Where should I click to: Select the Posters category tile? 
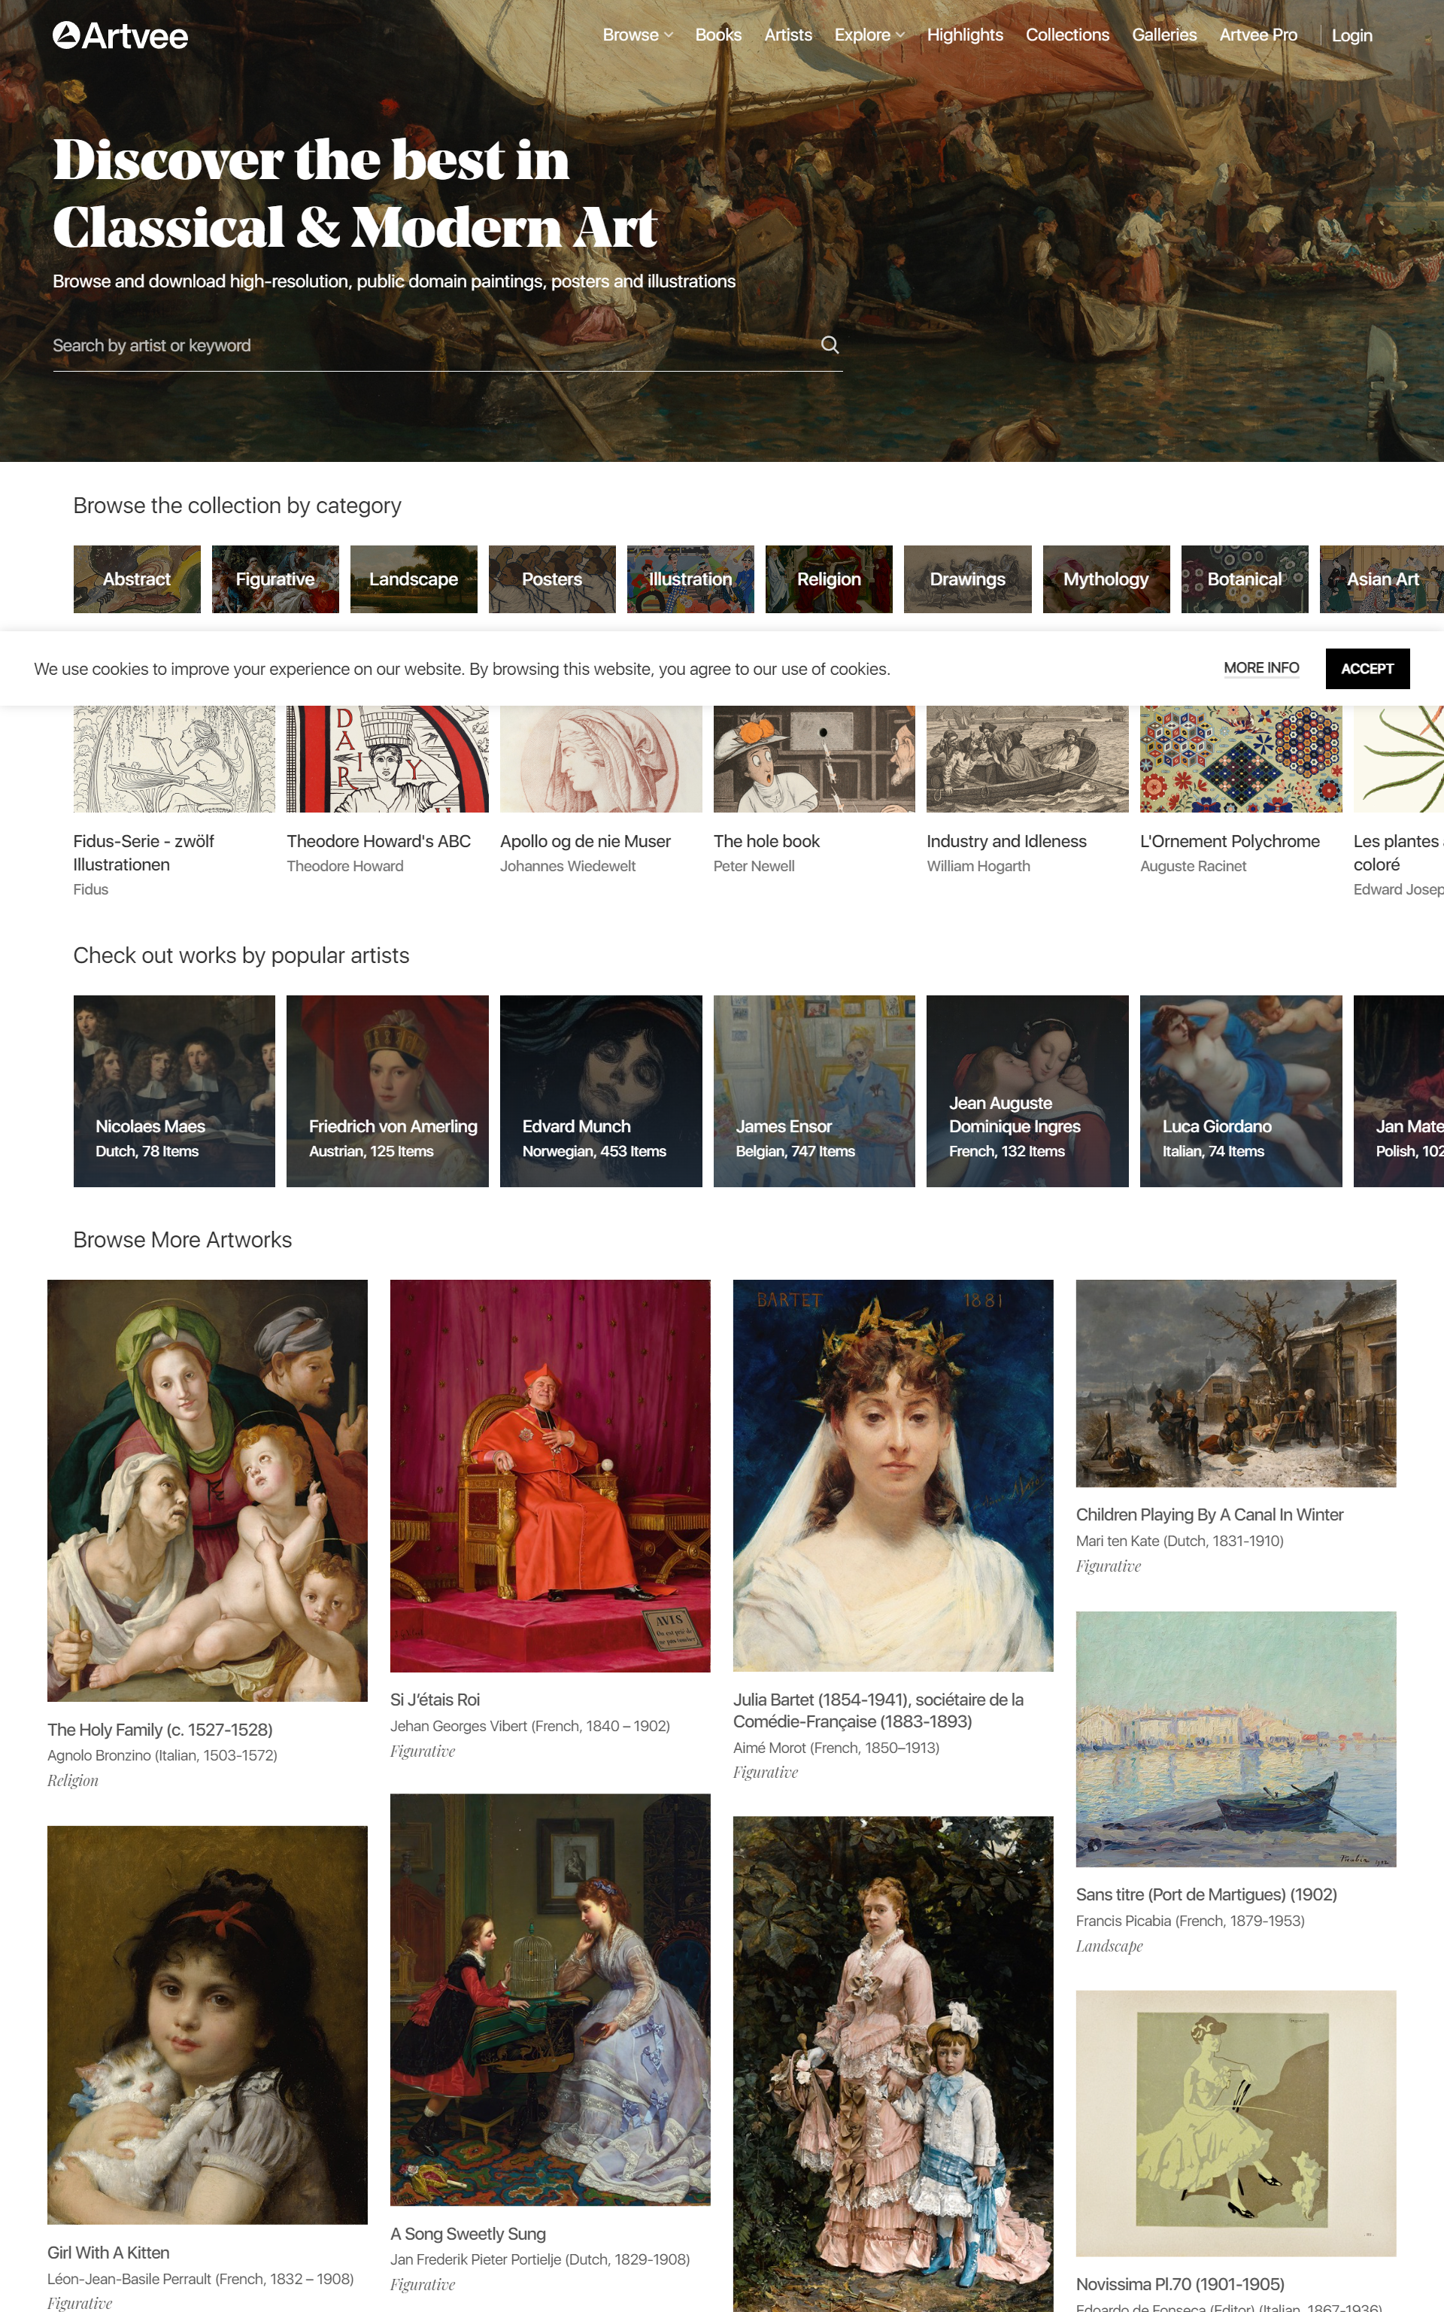pos(552,579)
